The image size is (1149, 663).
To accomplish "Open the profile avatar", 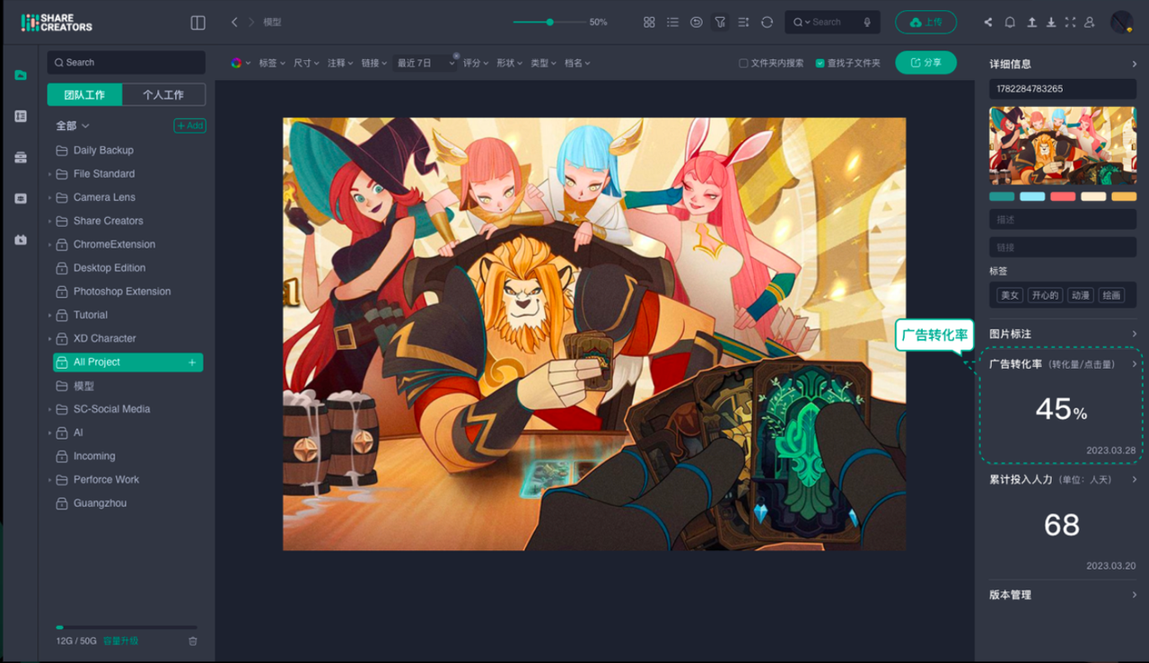I will coord(1121,22).
